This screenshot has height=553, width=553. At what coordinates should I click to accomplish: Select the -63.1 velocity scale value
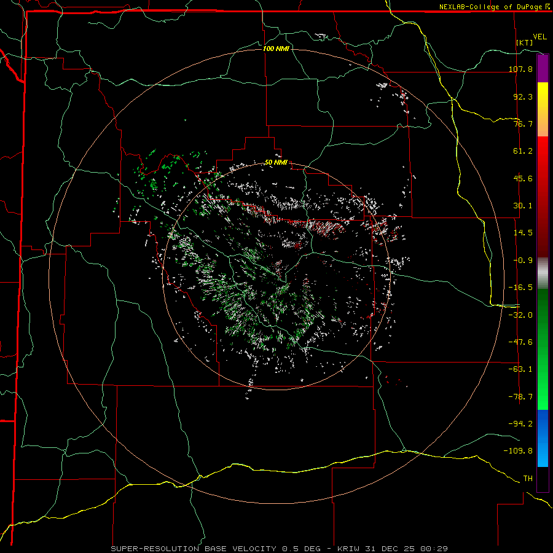coord(520,369)
